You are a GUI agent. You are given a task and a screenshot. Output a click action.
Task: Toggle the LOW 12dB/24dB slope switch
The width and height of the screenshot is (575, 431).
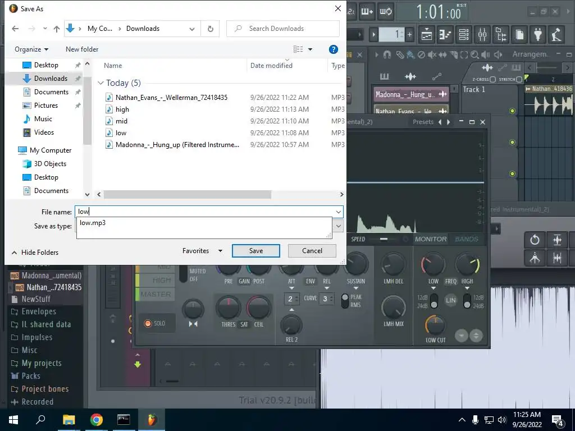pyautogui.click(x=434, y=301)
